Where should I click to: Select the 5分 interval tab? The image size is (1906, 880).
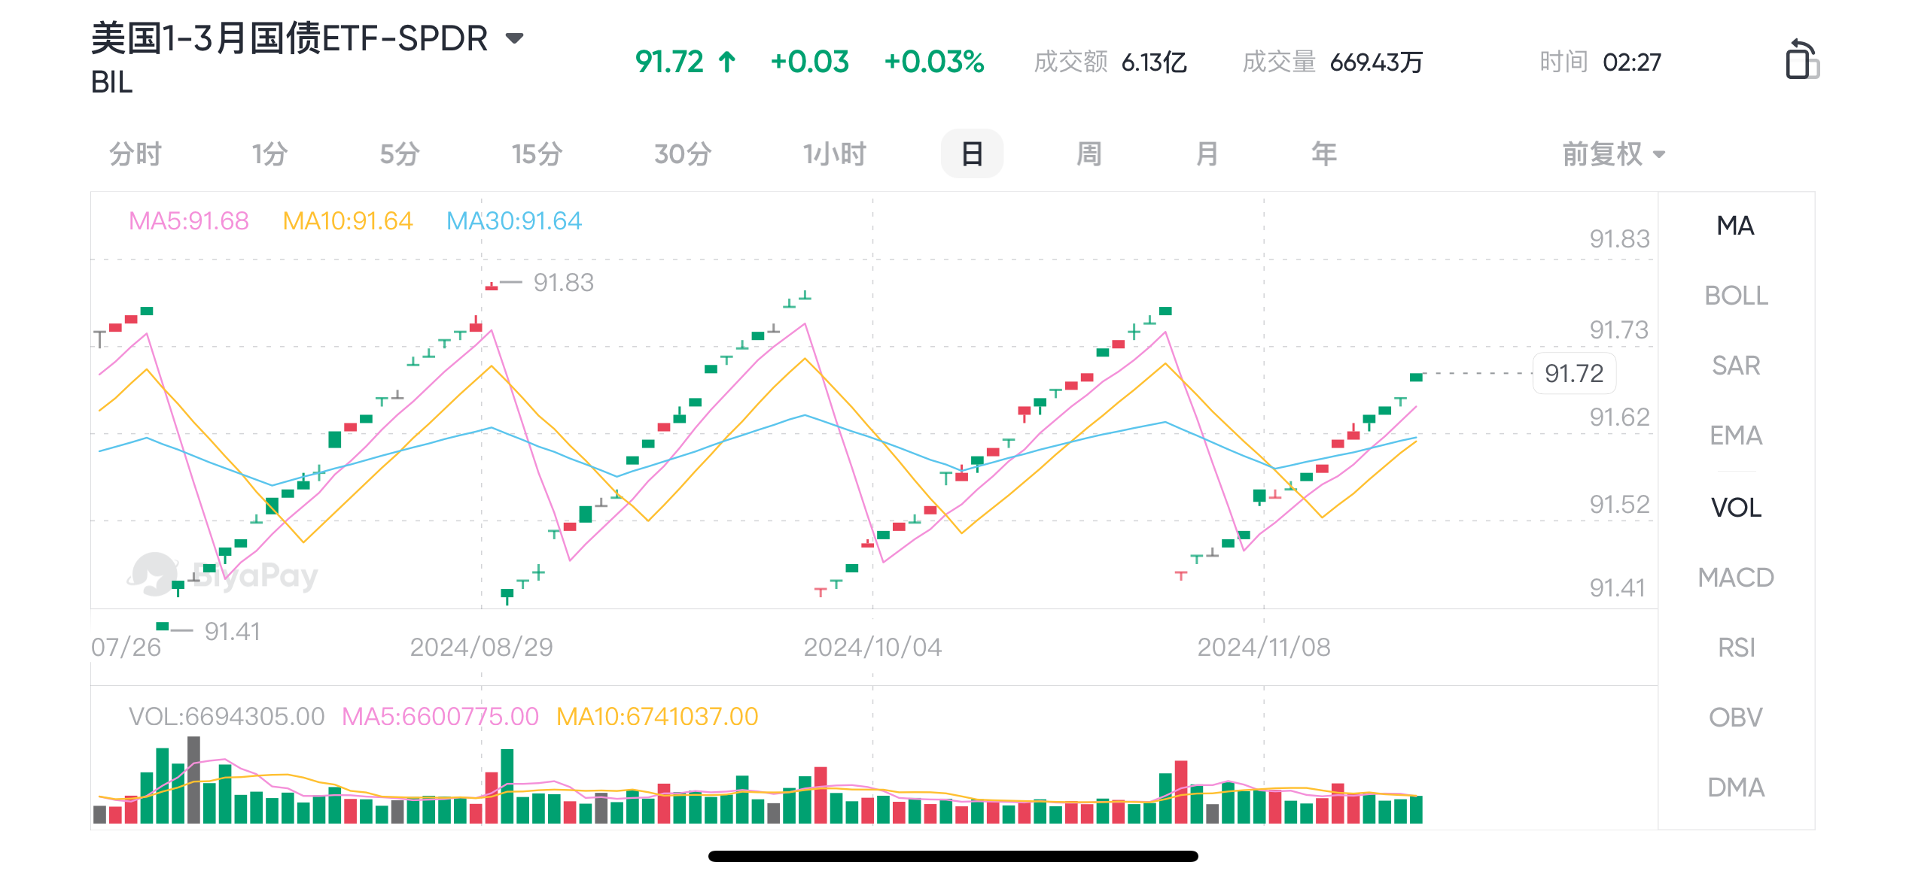400,154
